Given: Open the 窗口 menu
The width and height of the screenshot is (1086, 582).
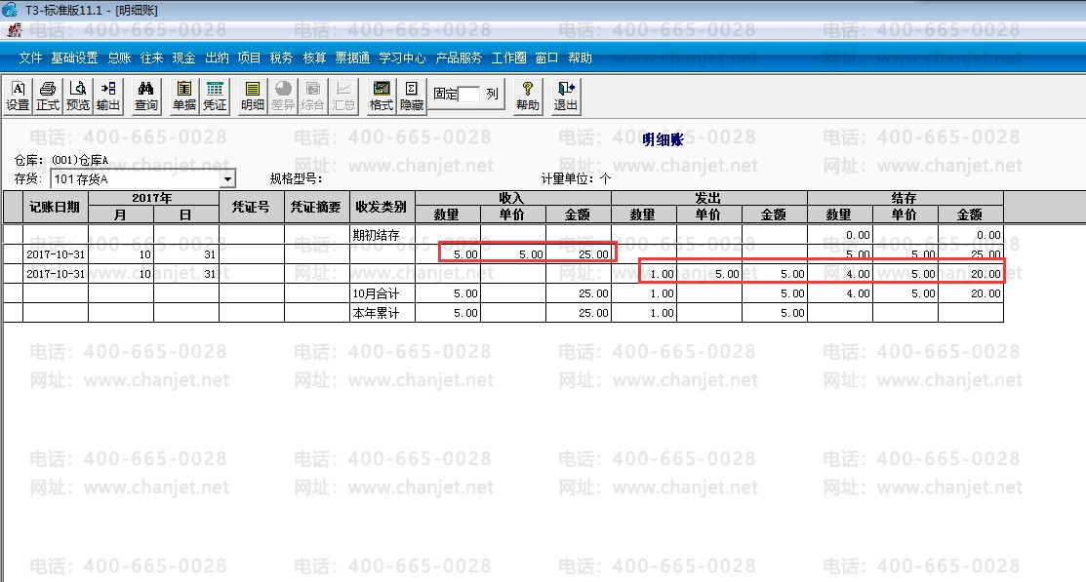Looking at the screenshot, I should coord(546,58).
